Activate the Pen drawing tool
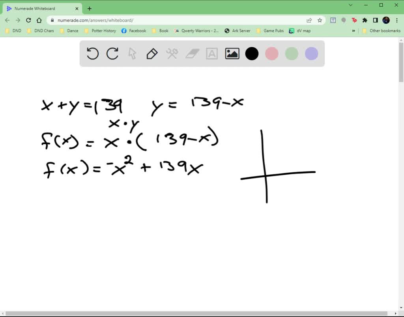 152,54
